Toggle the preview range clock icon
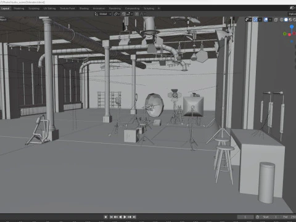This screenshot has height=222, width=296. coord(258,217)
